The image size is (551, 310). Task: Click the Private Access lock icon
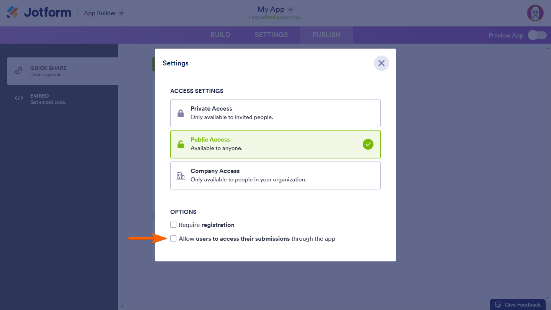tap(181, 113)
